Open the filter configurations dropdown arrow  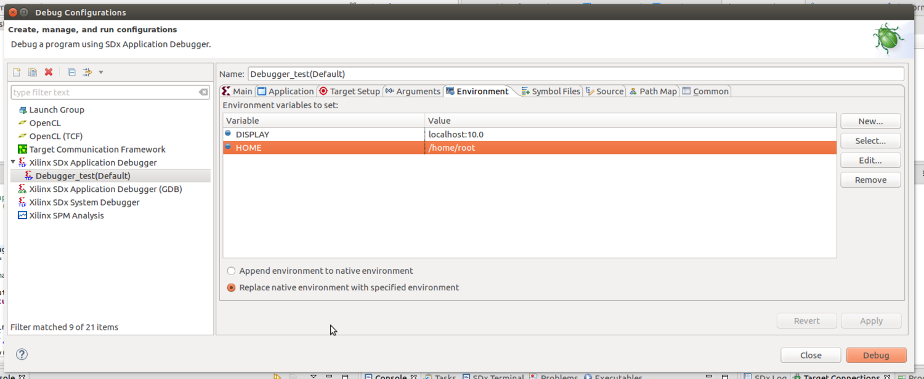pyautogui.click(x=101, y=73)
